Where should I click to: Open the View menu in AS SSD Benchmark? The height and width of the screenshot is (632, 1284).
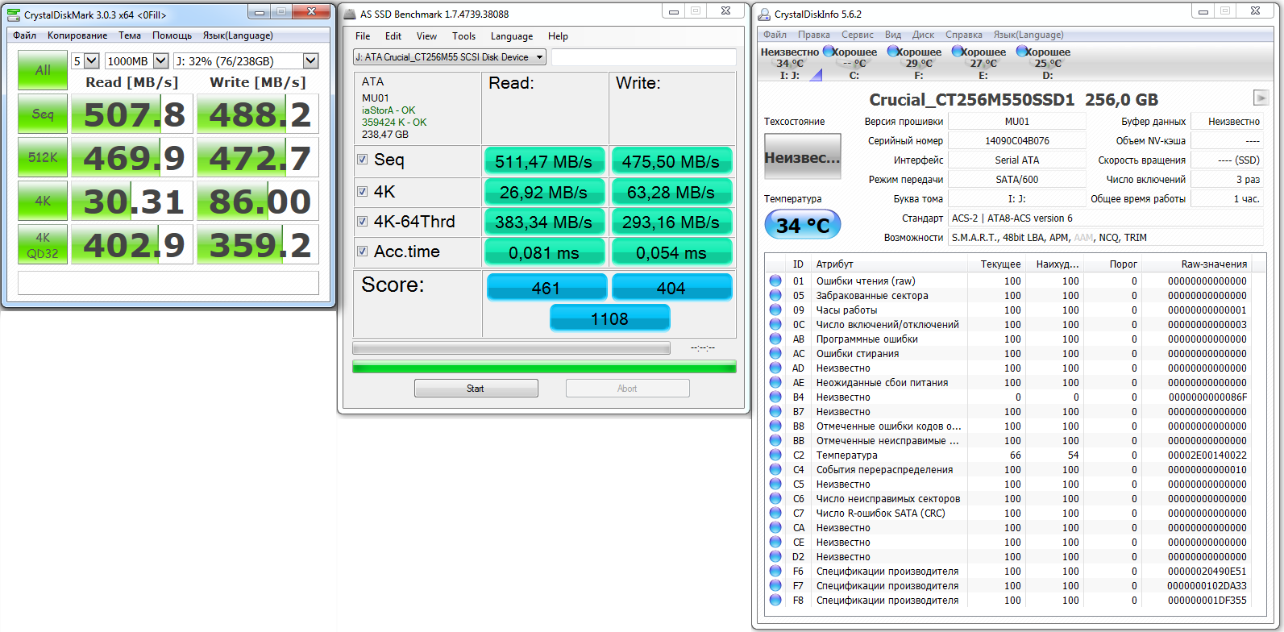427,36
